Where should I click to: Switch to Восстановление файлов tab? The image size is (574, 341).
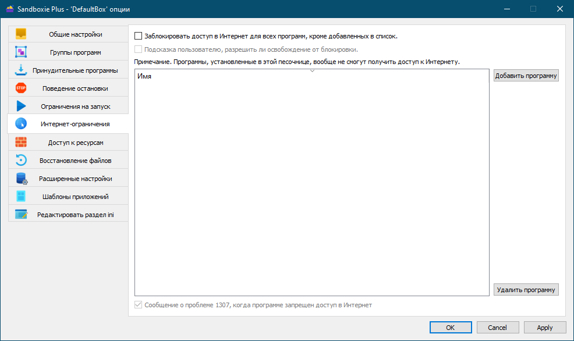click(68, 160)
